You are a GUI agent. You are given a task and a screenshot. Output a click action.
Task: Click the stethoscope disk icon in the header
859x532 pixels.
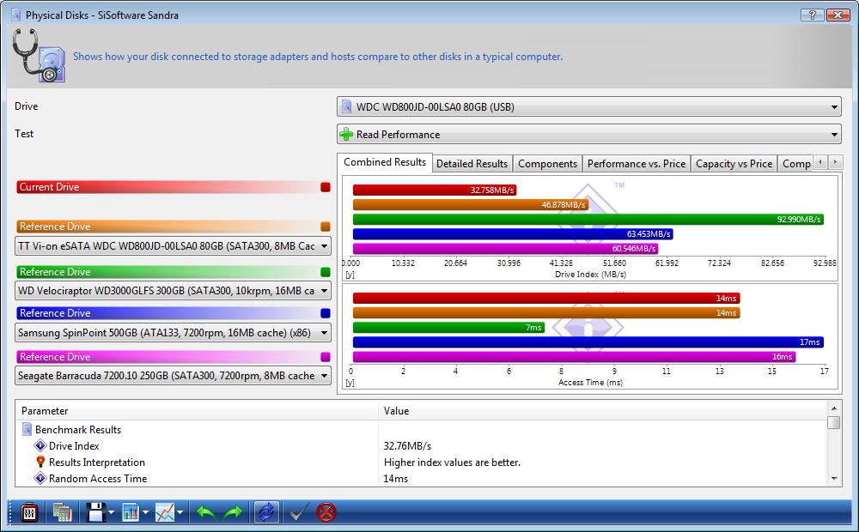pyautogui.click(x=39, y=56)
